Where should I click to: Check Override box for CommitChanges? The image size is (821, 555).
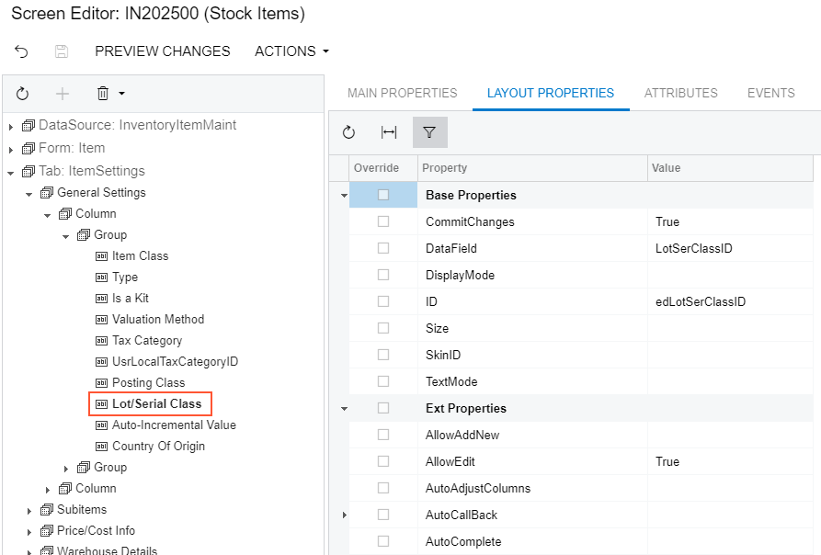pos(383,221)
